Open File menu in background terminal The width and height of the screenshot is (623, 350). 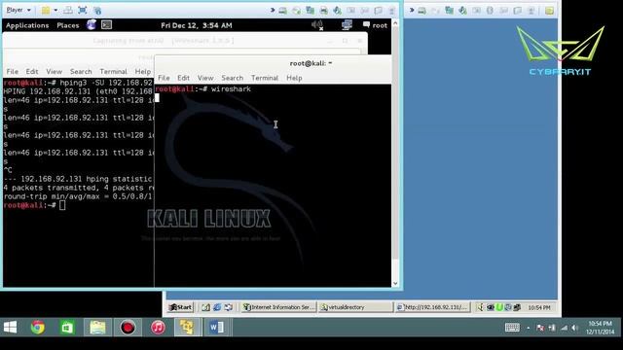pyautogui.click(x=13, y=71)
